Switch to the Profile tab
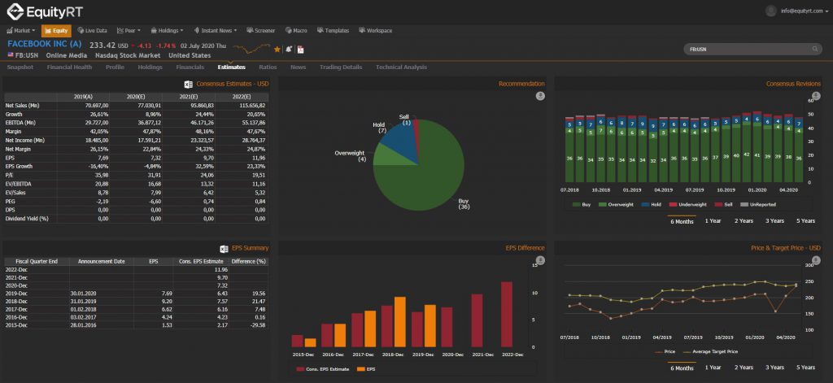Image resolution: width=833 pixels, height=383 pixels. click(115, 67)
